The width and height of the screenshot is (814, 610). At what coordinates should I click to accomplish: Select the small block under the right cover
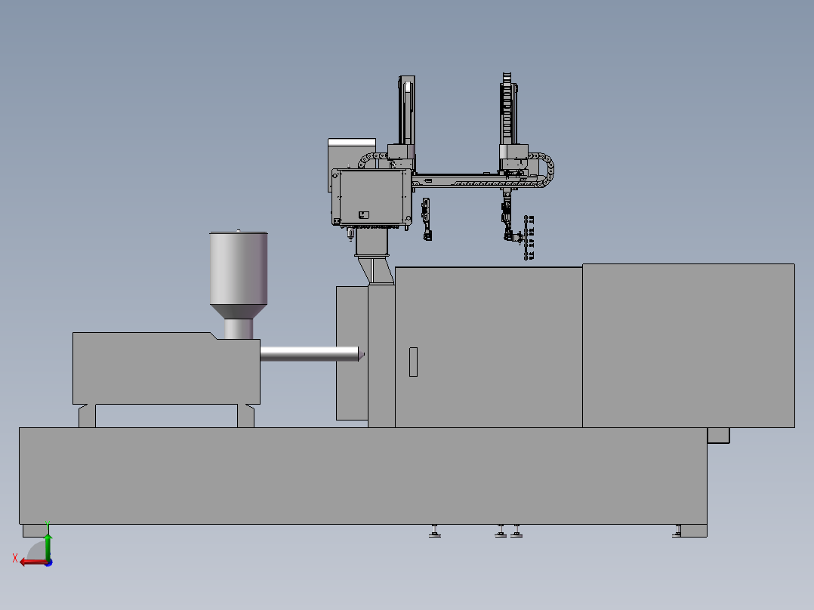(x=719, y=436)
